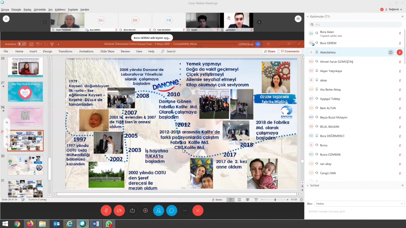Click the PowerPoint Save icon
The width and height of the screenshot is (406, 228).
31,44
